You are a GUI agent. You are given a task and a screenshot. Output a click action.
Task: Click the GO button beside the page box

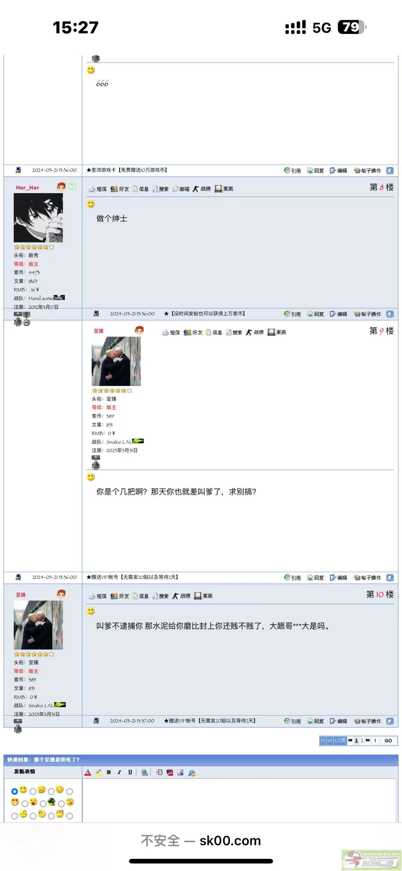388,740
